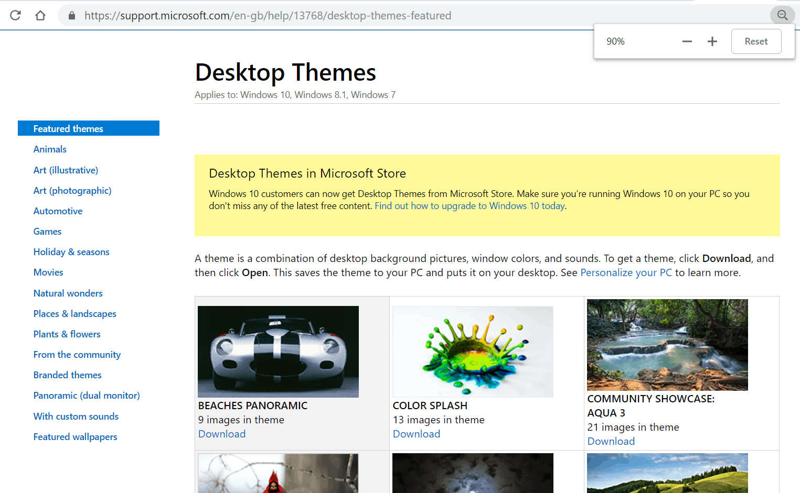Download Community Showcase Aqua 3 theme

point(611,441)
